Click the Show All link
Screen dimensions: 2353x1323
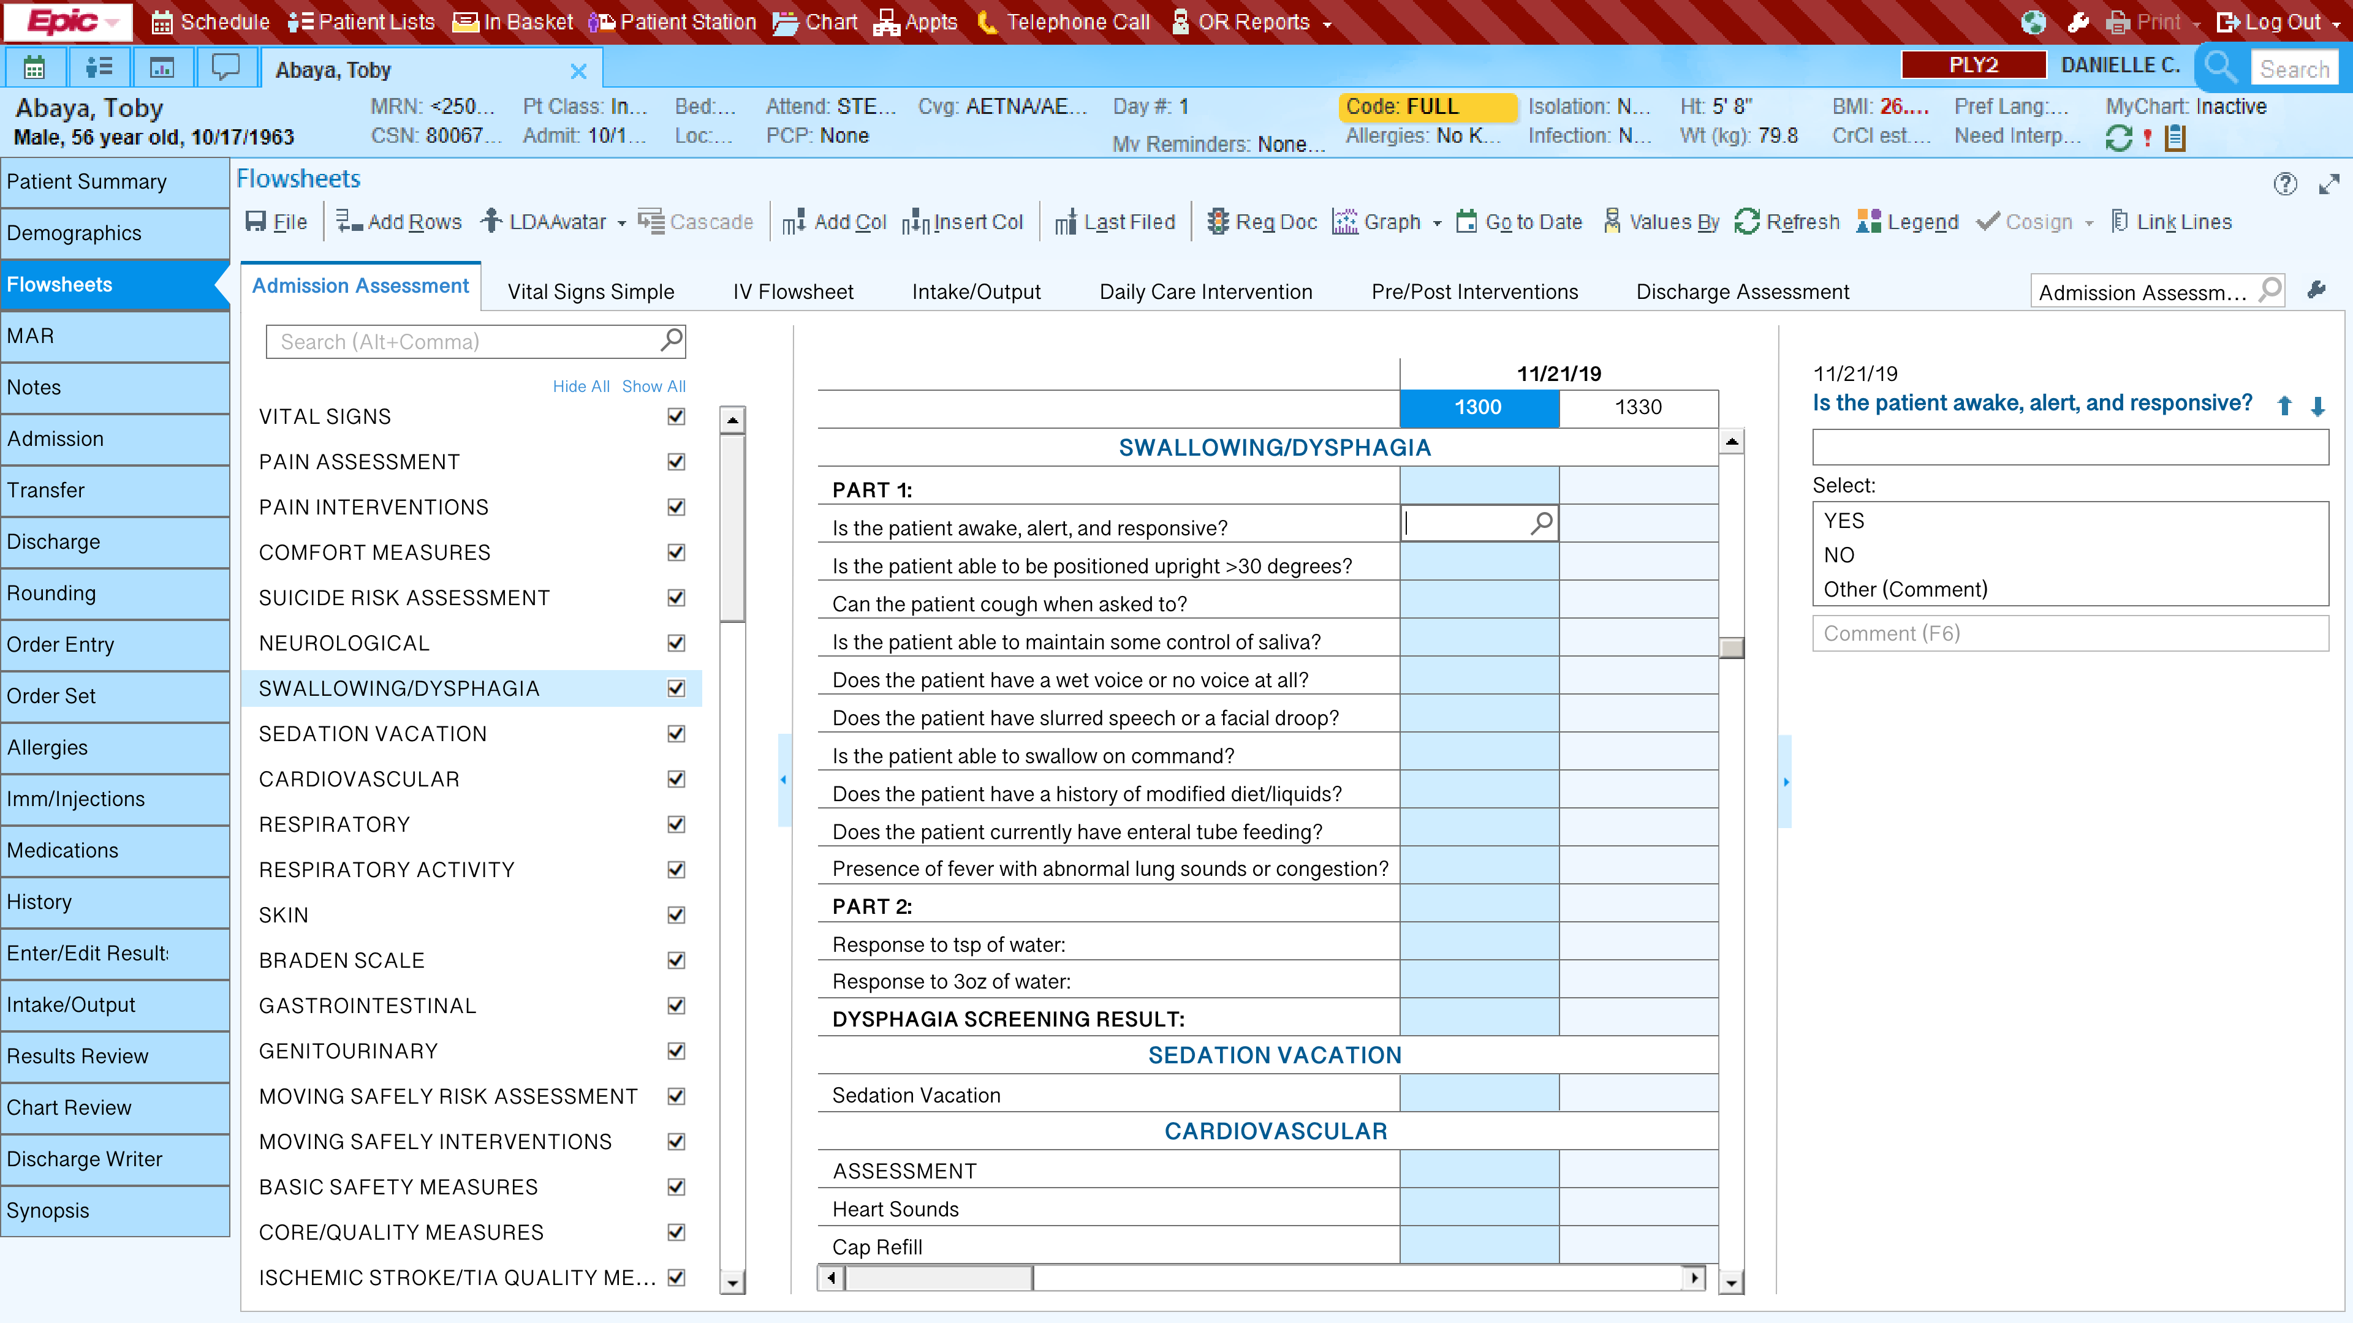click(653, 386)
